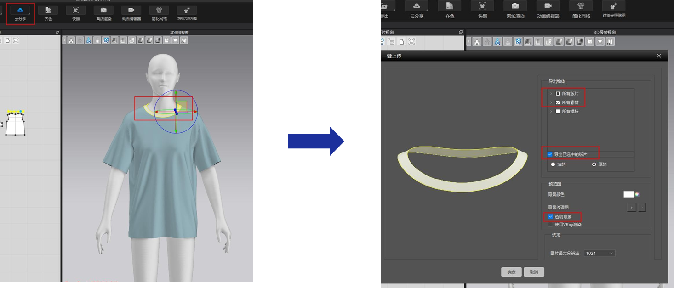674x288 pixels.
Task: Click the white 背景颜色 swatch
Action: (628, 194)
